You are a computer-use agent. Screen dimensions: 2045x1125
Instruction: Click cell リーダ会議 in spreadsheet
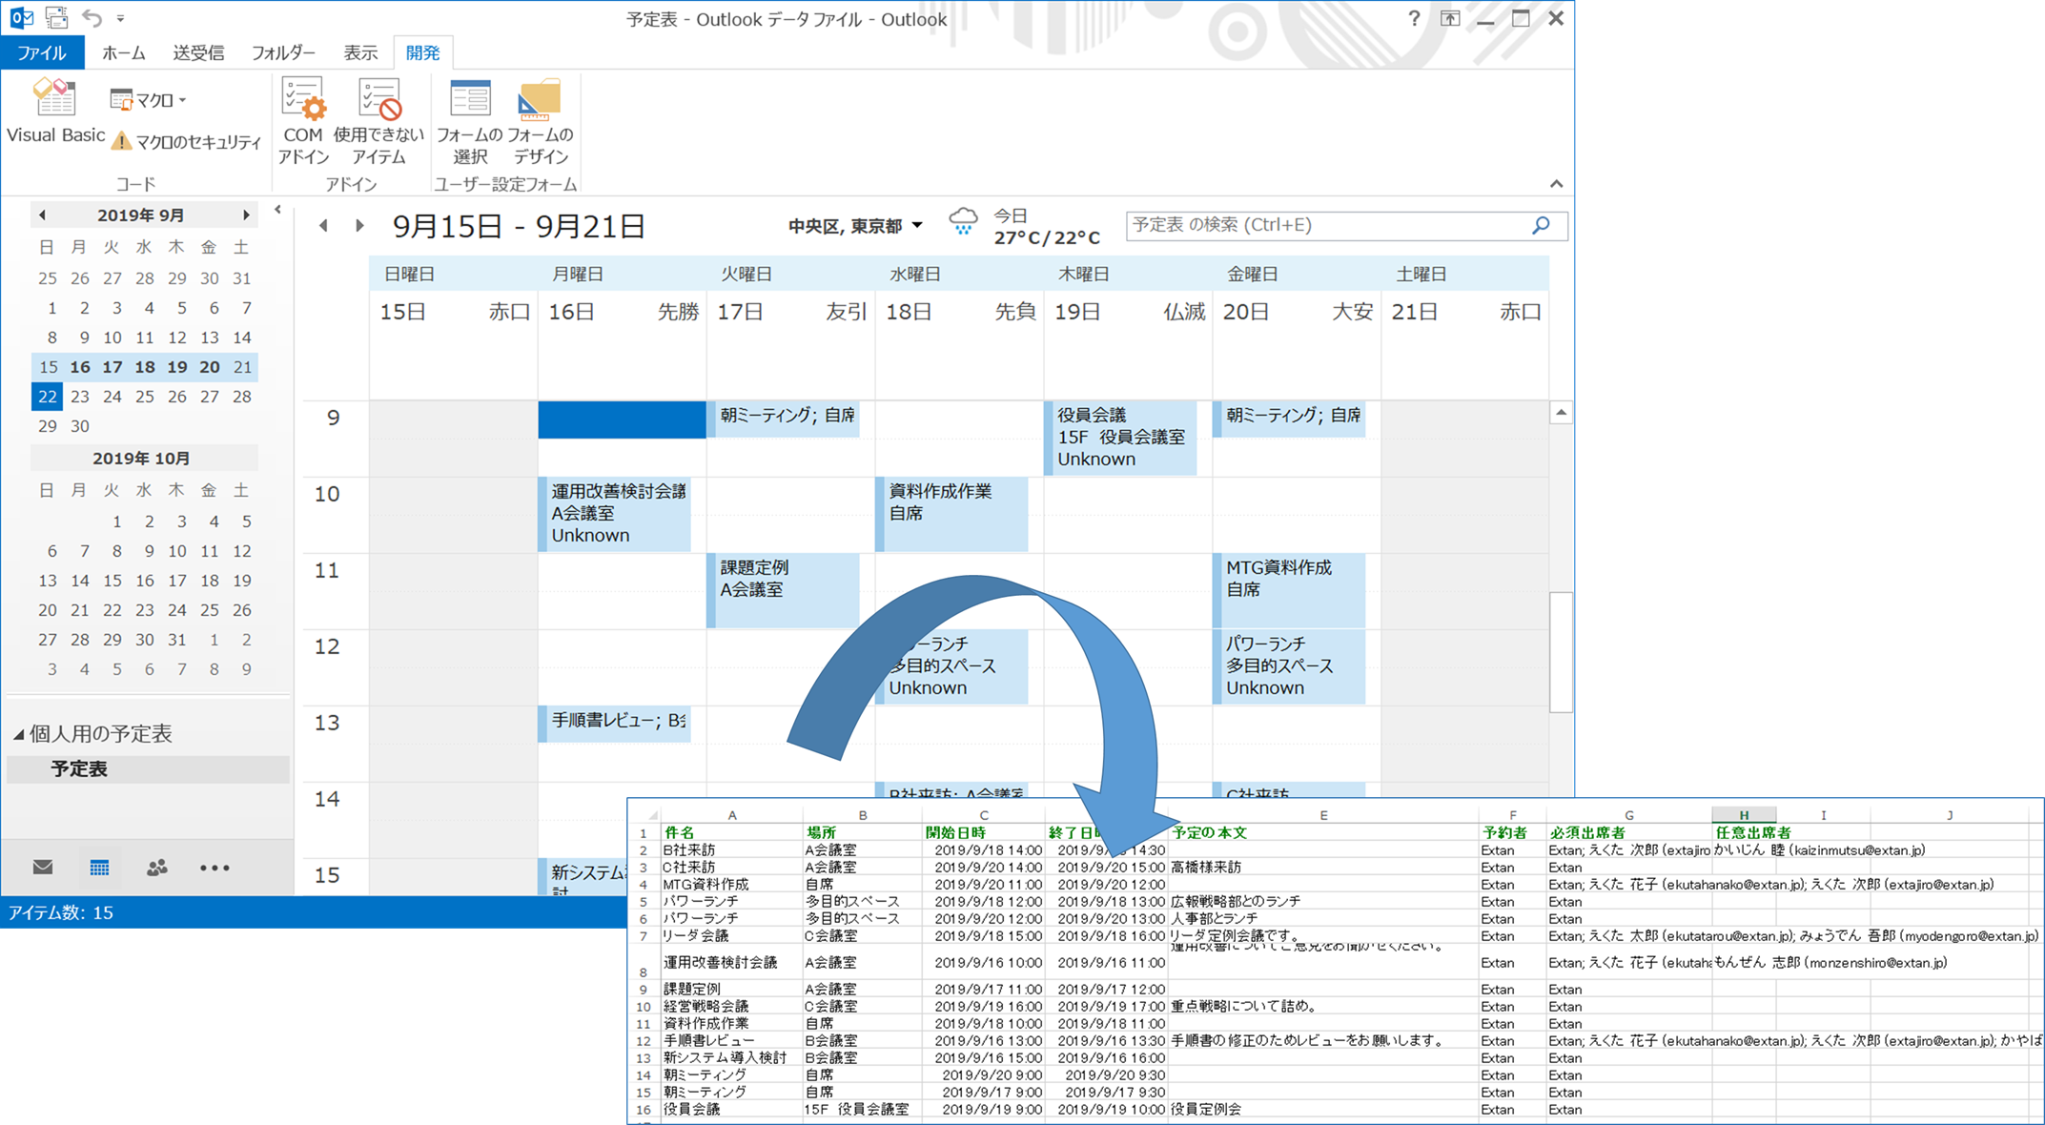(731, 936)
